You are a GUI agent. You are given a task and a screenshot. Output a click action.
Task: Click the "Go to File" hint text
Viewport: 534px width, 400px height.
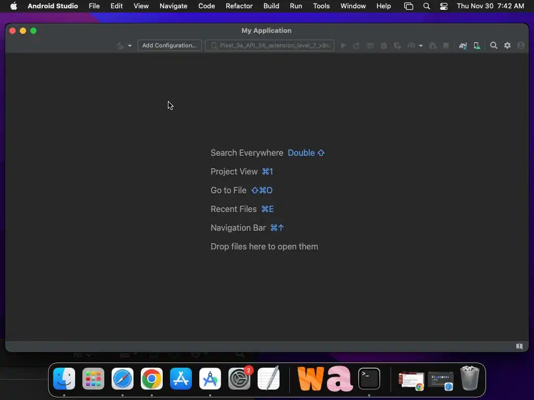tap(228, 190)
